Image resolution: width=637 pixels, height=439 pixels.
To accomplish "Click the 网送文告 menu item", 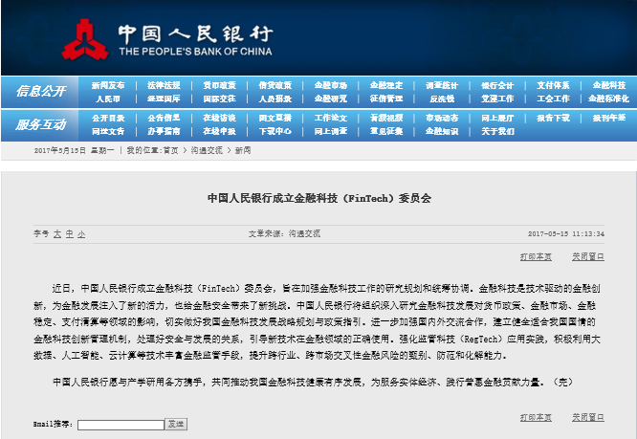I will (108, 132).
